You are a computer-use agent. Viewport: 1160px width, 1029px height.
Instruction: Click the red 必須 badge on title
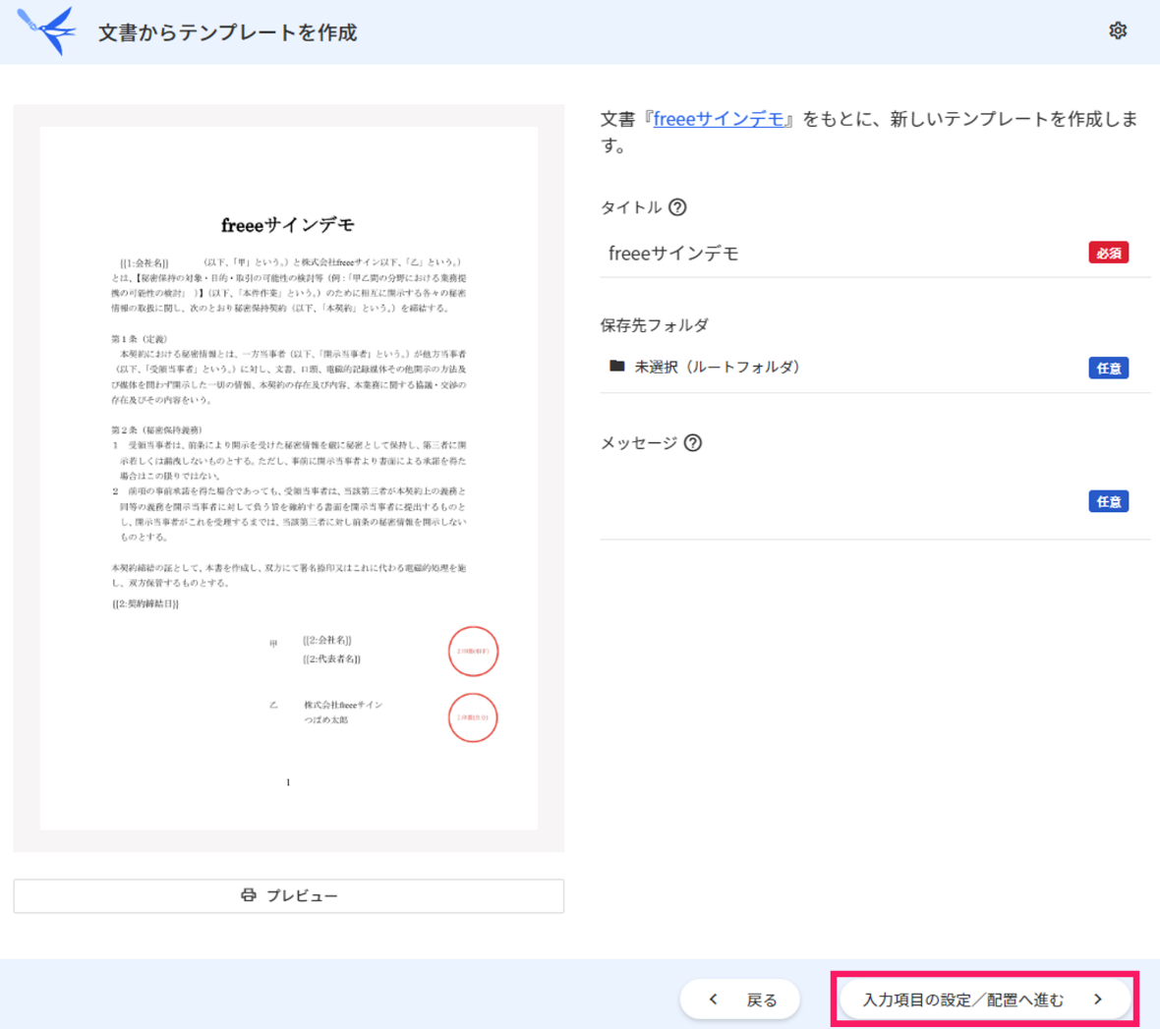[x=1108, y=253]
